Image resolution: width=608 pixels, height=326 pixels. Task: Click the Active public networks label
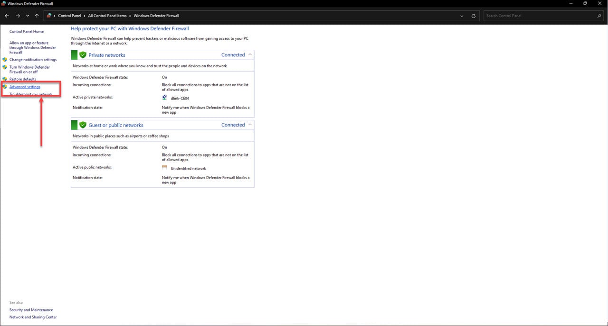[92, 167]
